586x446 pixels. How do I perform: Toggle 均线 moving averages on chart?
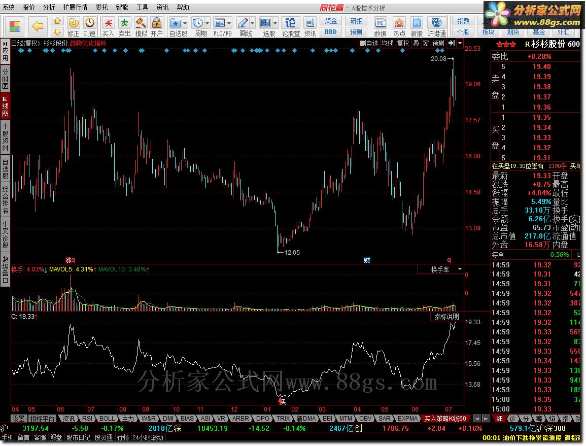tap(388, 43)
